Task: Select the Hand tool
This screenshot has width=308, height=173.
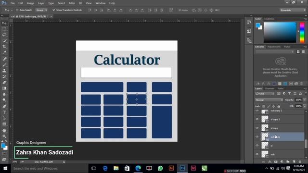Action: coord(4,130)
